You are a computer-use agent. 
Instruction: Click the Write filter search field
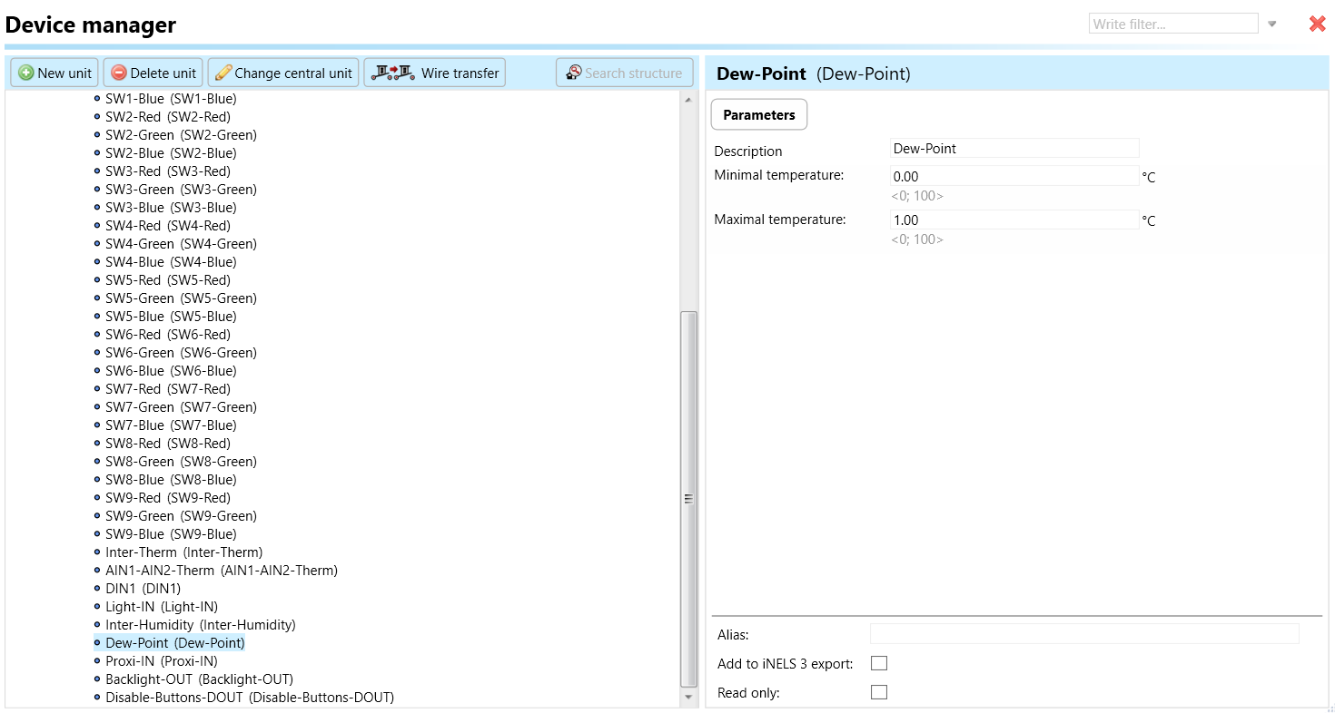point(1172,24)
